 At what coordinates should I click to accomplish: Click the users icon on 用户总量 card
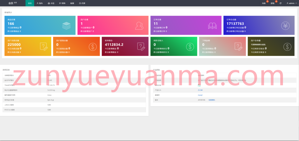pos(139,26)
